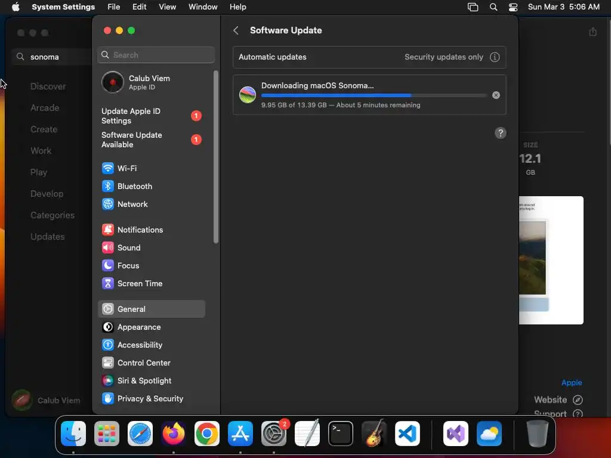
Task: Open the View menu
Action: click(x=167, y=7)
